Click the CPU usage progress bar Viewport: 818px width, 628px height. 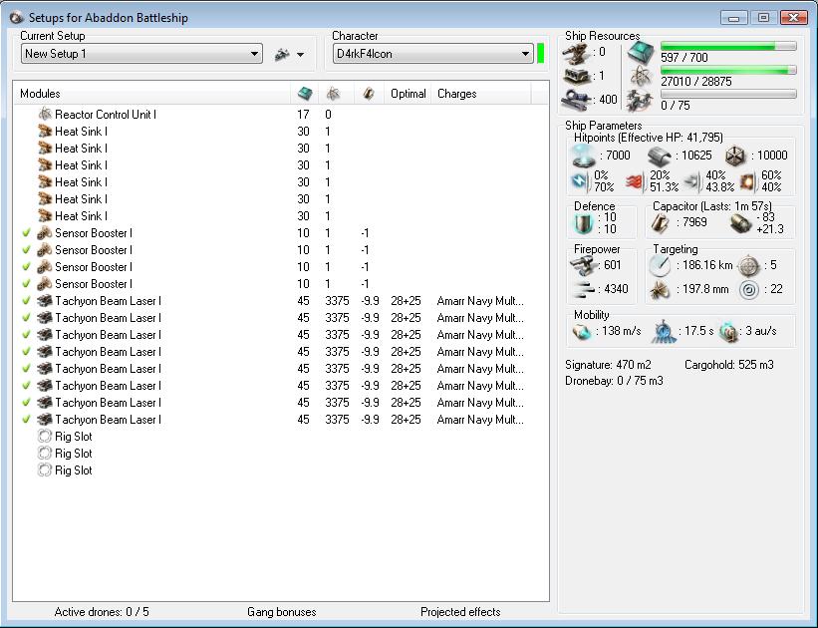(728, 46)
